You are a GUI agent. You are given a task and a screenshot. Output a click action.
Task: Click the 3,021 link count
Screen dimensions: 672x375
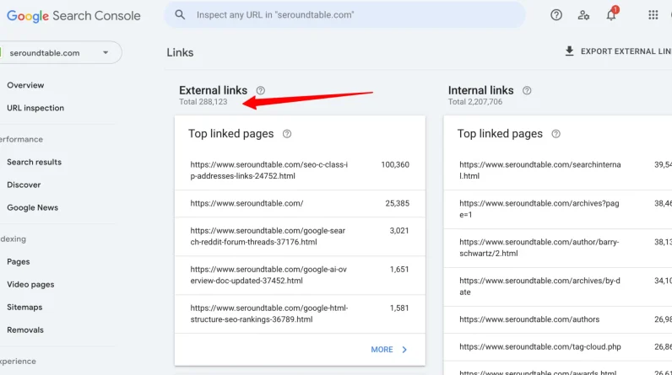tap(399, 230)
